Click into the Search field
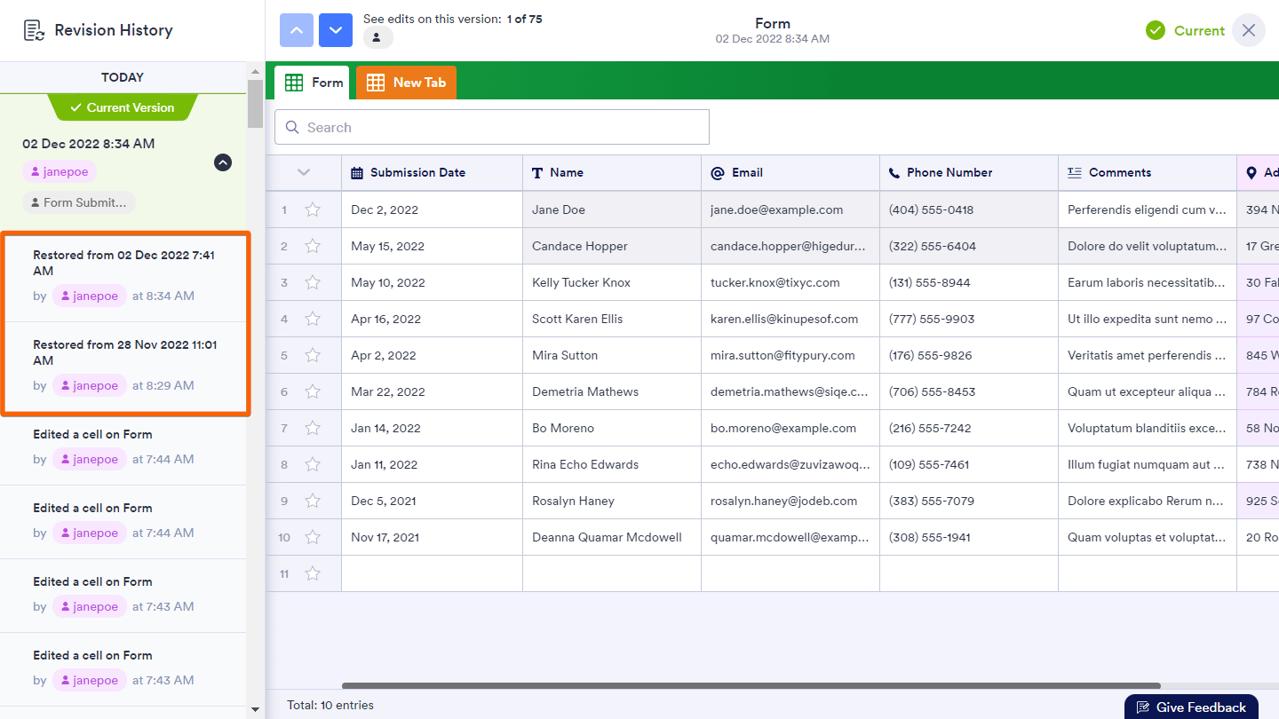The width and height of the screenshot is (1279, 719). pyautogui.click(x=492, y=128)
